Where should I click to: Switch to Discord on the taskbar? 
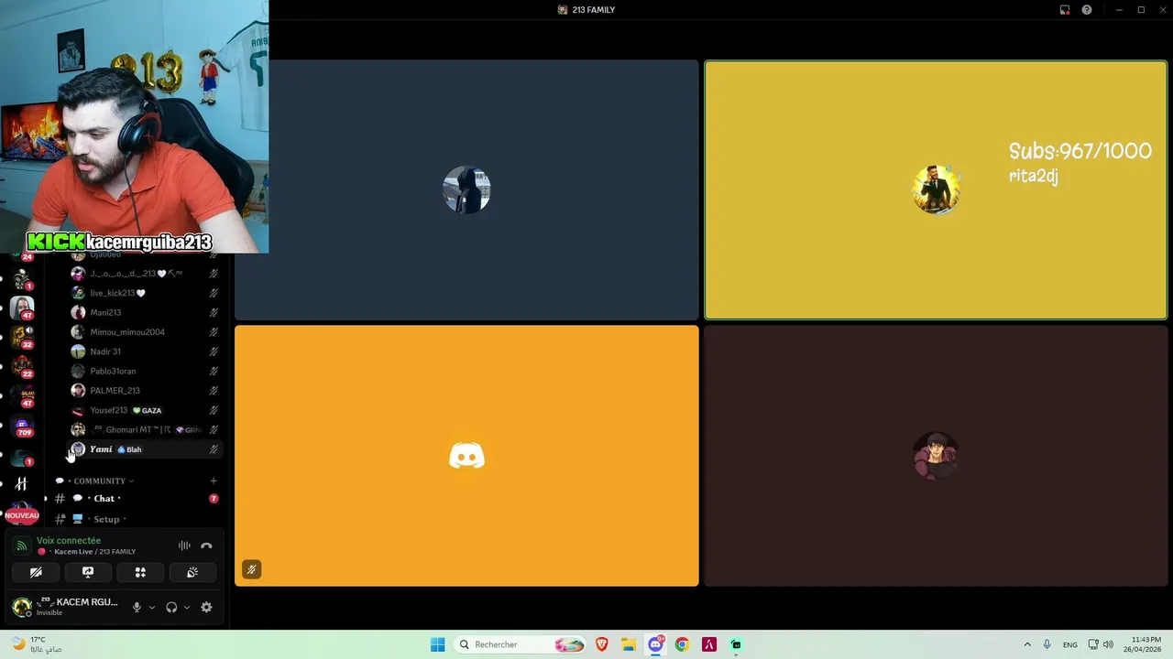pos(655,644)
